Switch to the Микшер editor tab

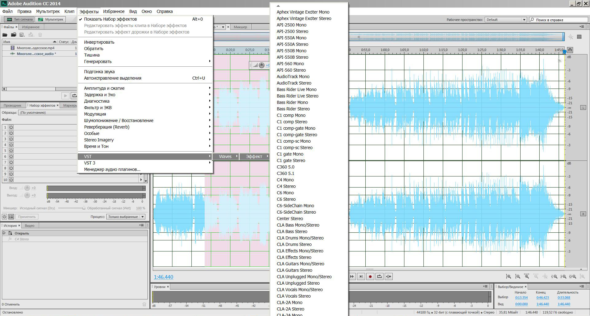pos(240,27)
